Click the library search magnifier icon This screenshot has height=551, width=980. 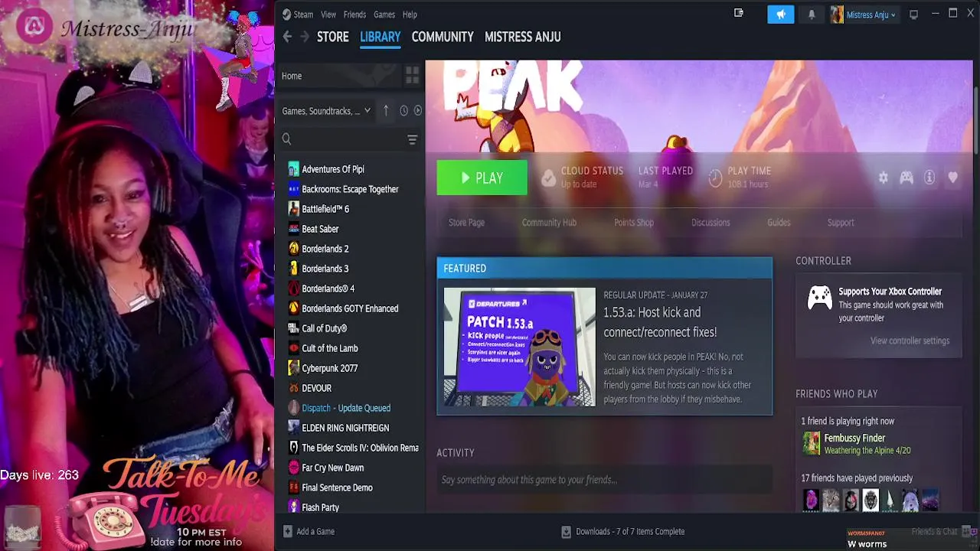click(x=286, y=139)
